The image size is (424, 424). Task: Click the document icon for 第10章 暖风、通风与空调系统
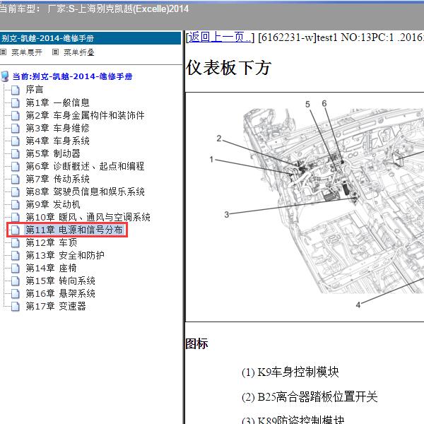click(x=16, y=217)
